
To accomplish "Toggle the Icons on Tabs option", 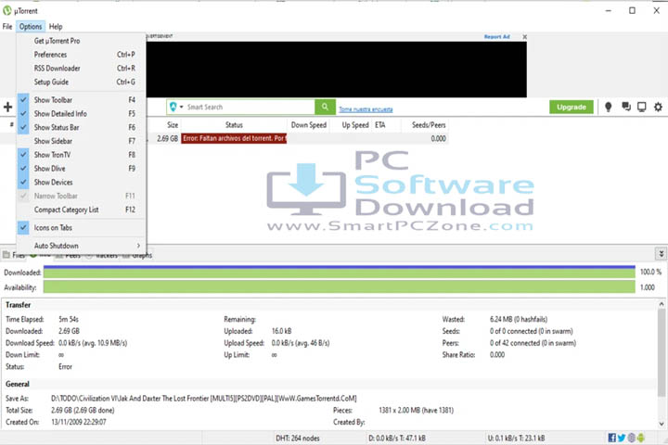I will (82, 227).
